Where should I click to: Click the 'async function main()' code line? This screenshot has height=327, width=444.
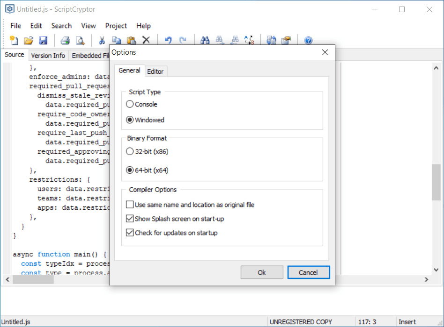60,254
